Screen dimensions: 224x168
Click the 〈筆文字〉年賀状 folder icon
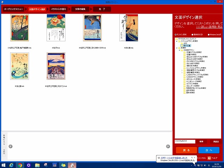(x=184, y=66)
